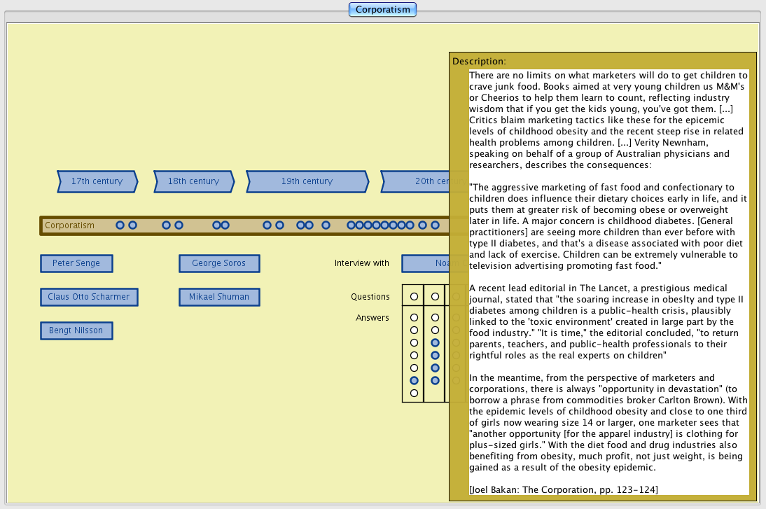
Task: Open the Corporatism tab at top
Action: [382, 9]
